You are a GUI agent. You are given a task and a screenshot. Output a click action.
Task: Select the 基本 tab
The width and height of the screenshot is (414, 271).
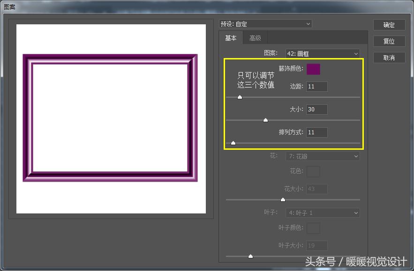[x=230, y=38]
